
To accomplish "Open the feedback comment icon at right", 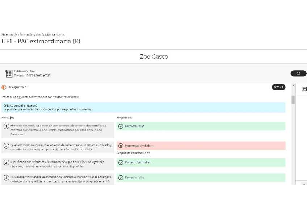I will tap(304, 89).
